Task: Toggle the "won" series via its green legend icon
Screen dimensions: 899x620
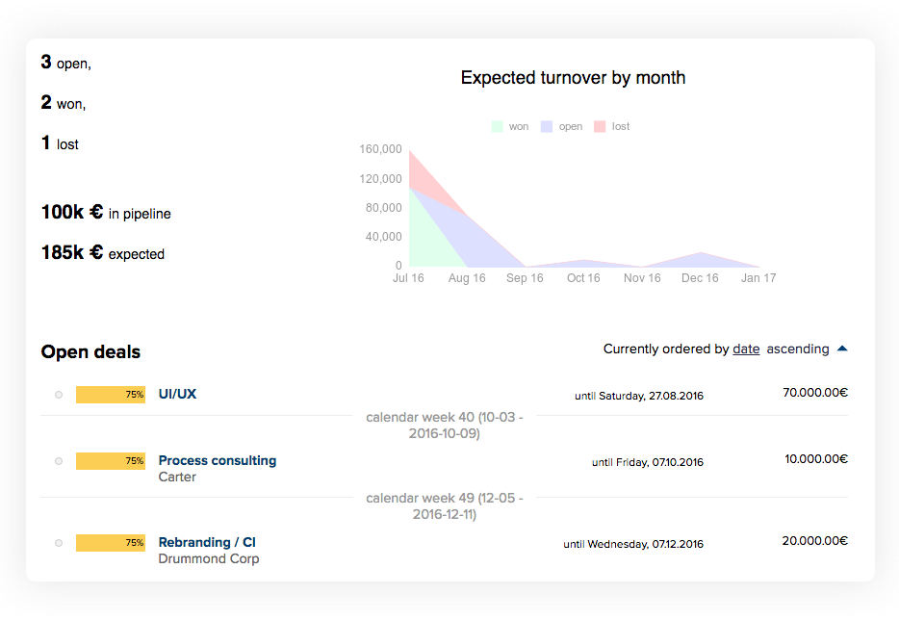Action: [x=498, y=125]
